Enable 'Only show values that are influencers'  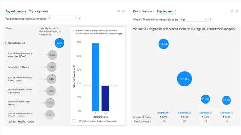pyautogui.click(x=75, y=121)
